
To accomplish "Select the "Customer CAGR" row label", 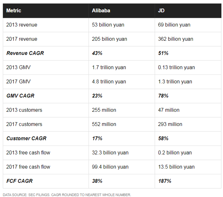I will (26, 139).
